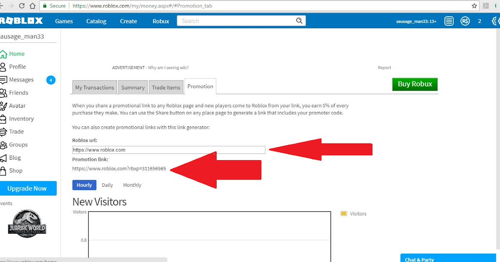Open the Inventory sidebar link
Image resolution: width=500 pixels, height=262 pixels.
[22, 119]
